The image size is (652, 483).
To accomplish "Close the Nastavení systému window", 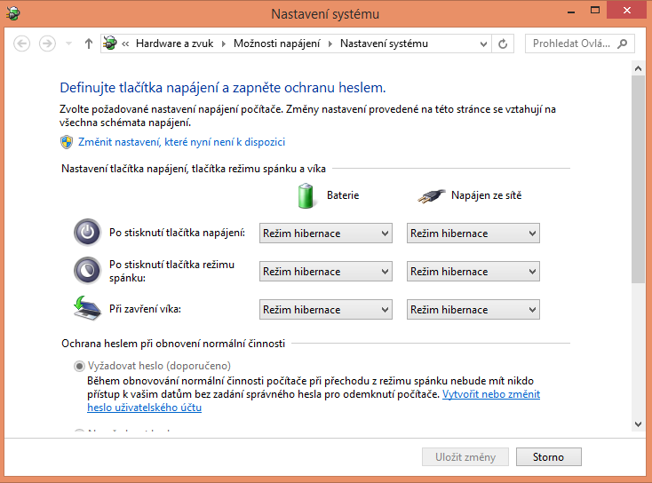I will click(x=626, y=11).
